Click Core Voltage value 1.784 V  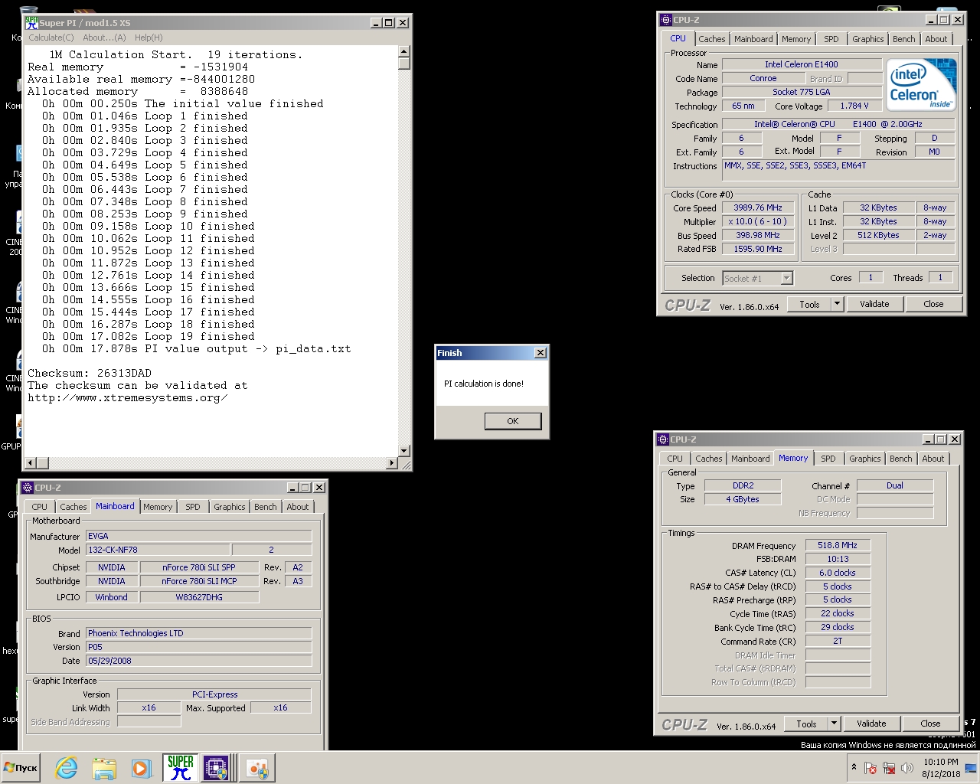point(854,106)
